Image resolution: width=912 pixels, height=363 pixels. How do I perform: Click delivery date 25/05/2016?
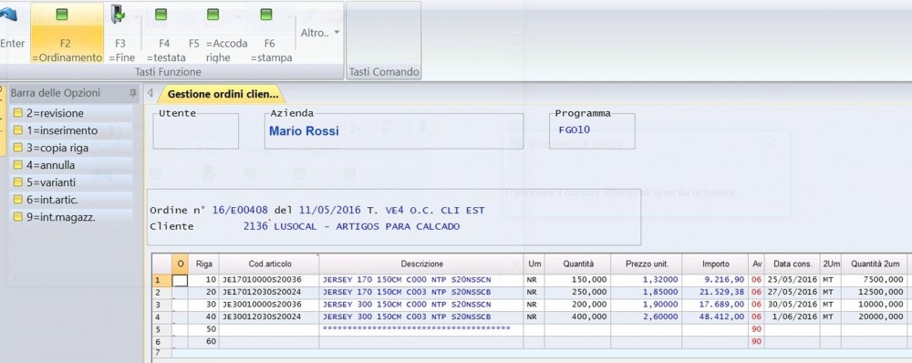[x=793, y=280]
